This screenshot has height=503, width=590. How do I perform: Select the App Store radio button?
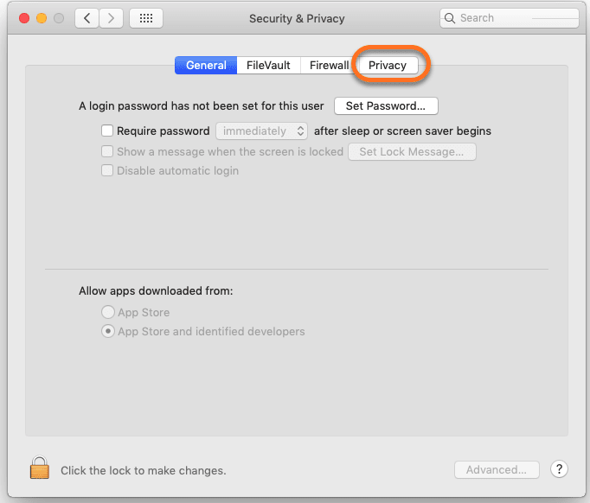click(108, 313)
